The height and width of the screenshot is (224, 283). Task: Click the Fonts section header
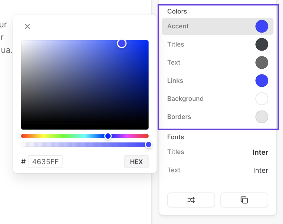176,137
